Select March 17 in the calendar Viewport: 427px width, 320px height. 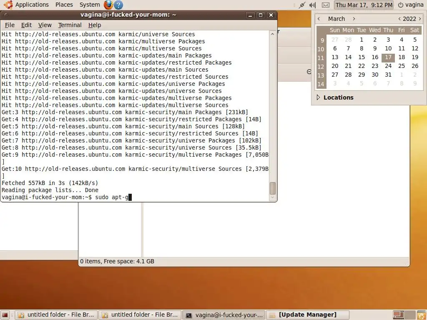[x=388, y=57]
